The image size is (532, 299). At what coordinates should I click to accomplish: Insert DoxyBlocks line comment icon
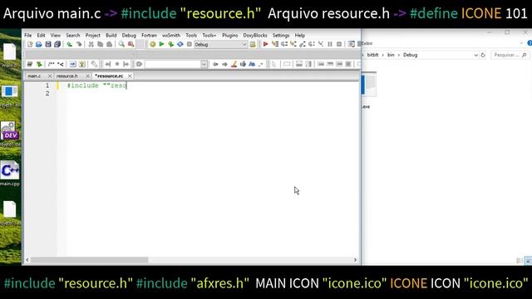(61, 64)
